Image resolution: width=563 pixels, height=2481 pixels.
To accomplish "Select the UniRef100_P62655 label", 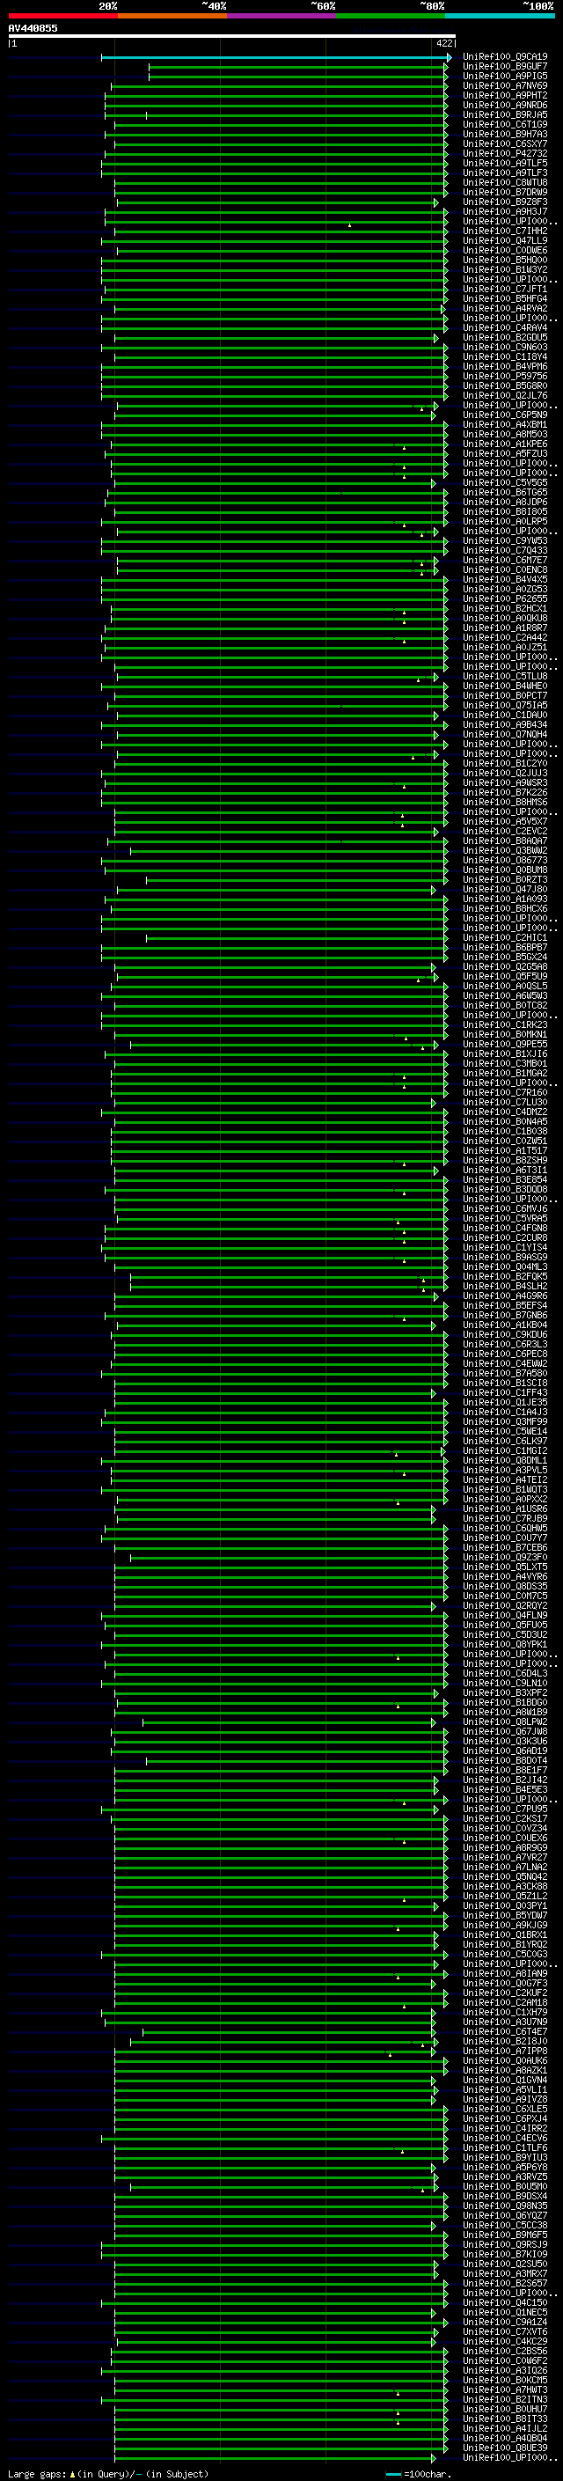I will point(505,599).
